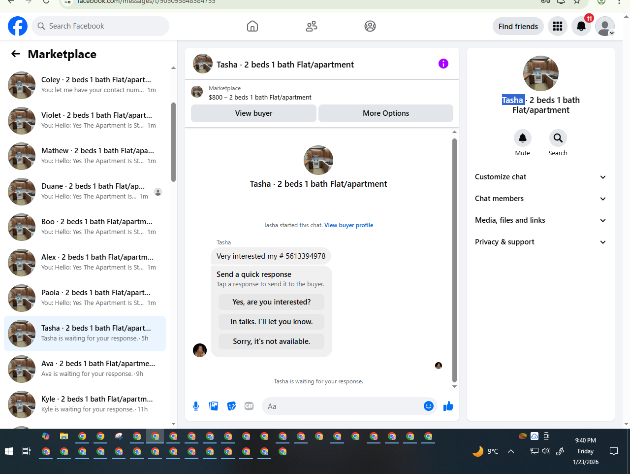
Task: Mute the conversation bell icon
Action: (523, 138)
